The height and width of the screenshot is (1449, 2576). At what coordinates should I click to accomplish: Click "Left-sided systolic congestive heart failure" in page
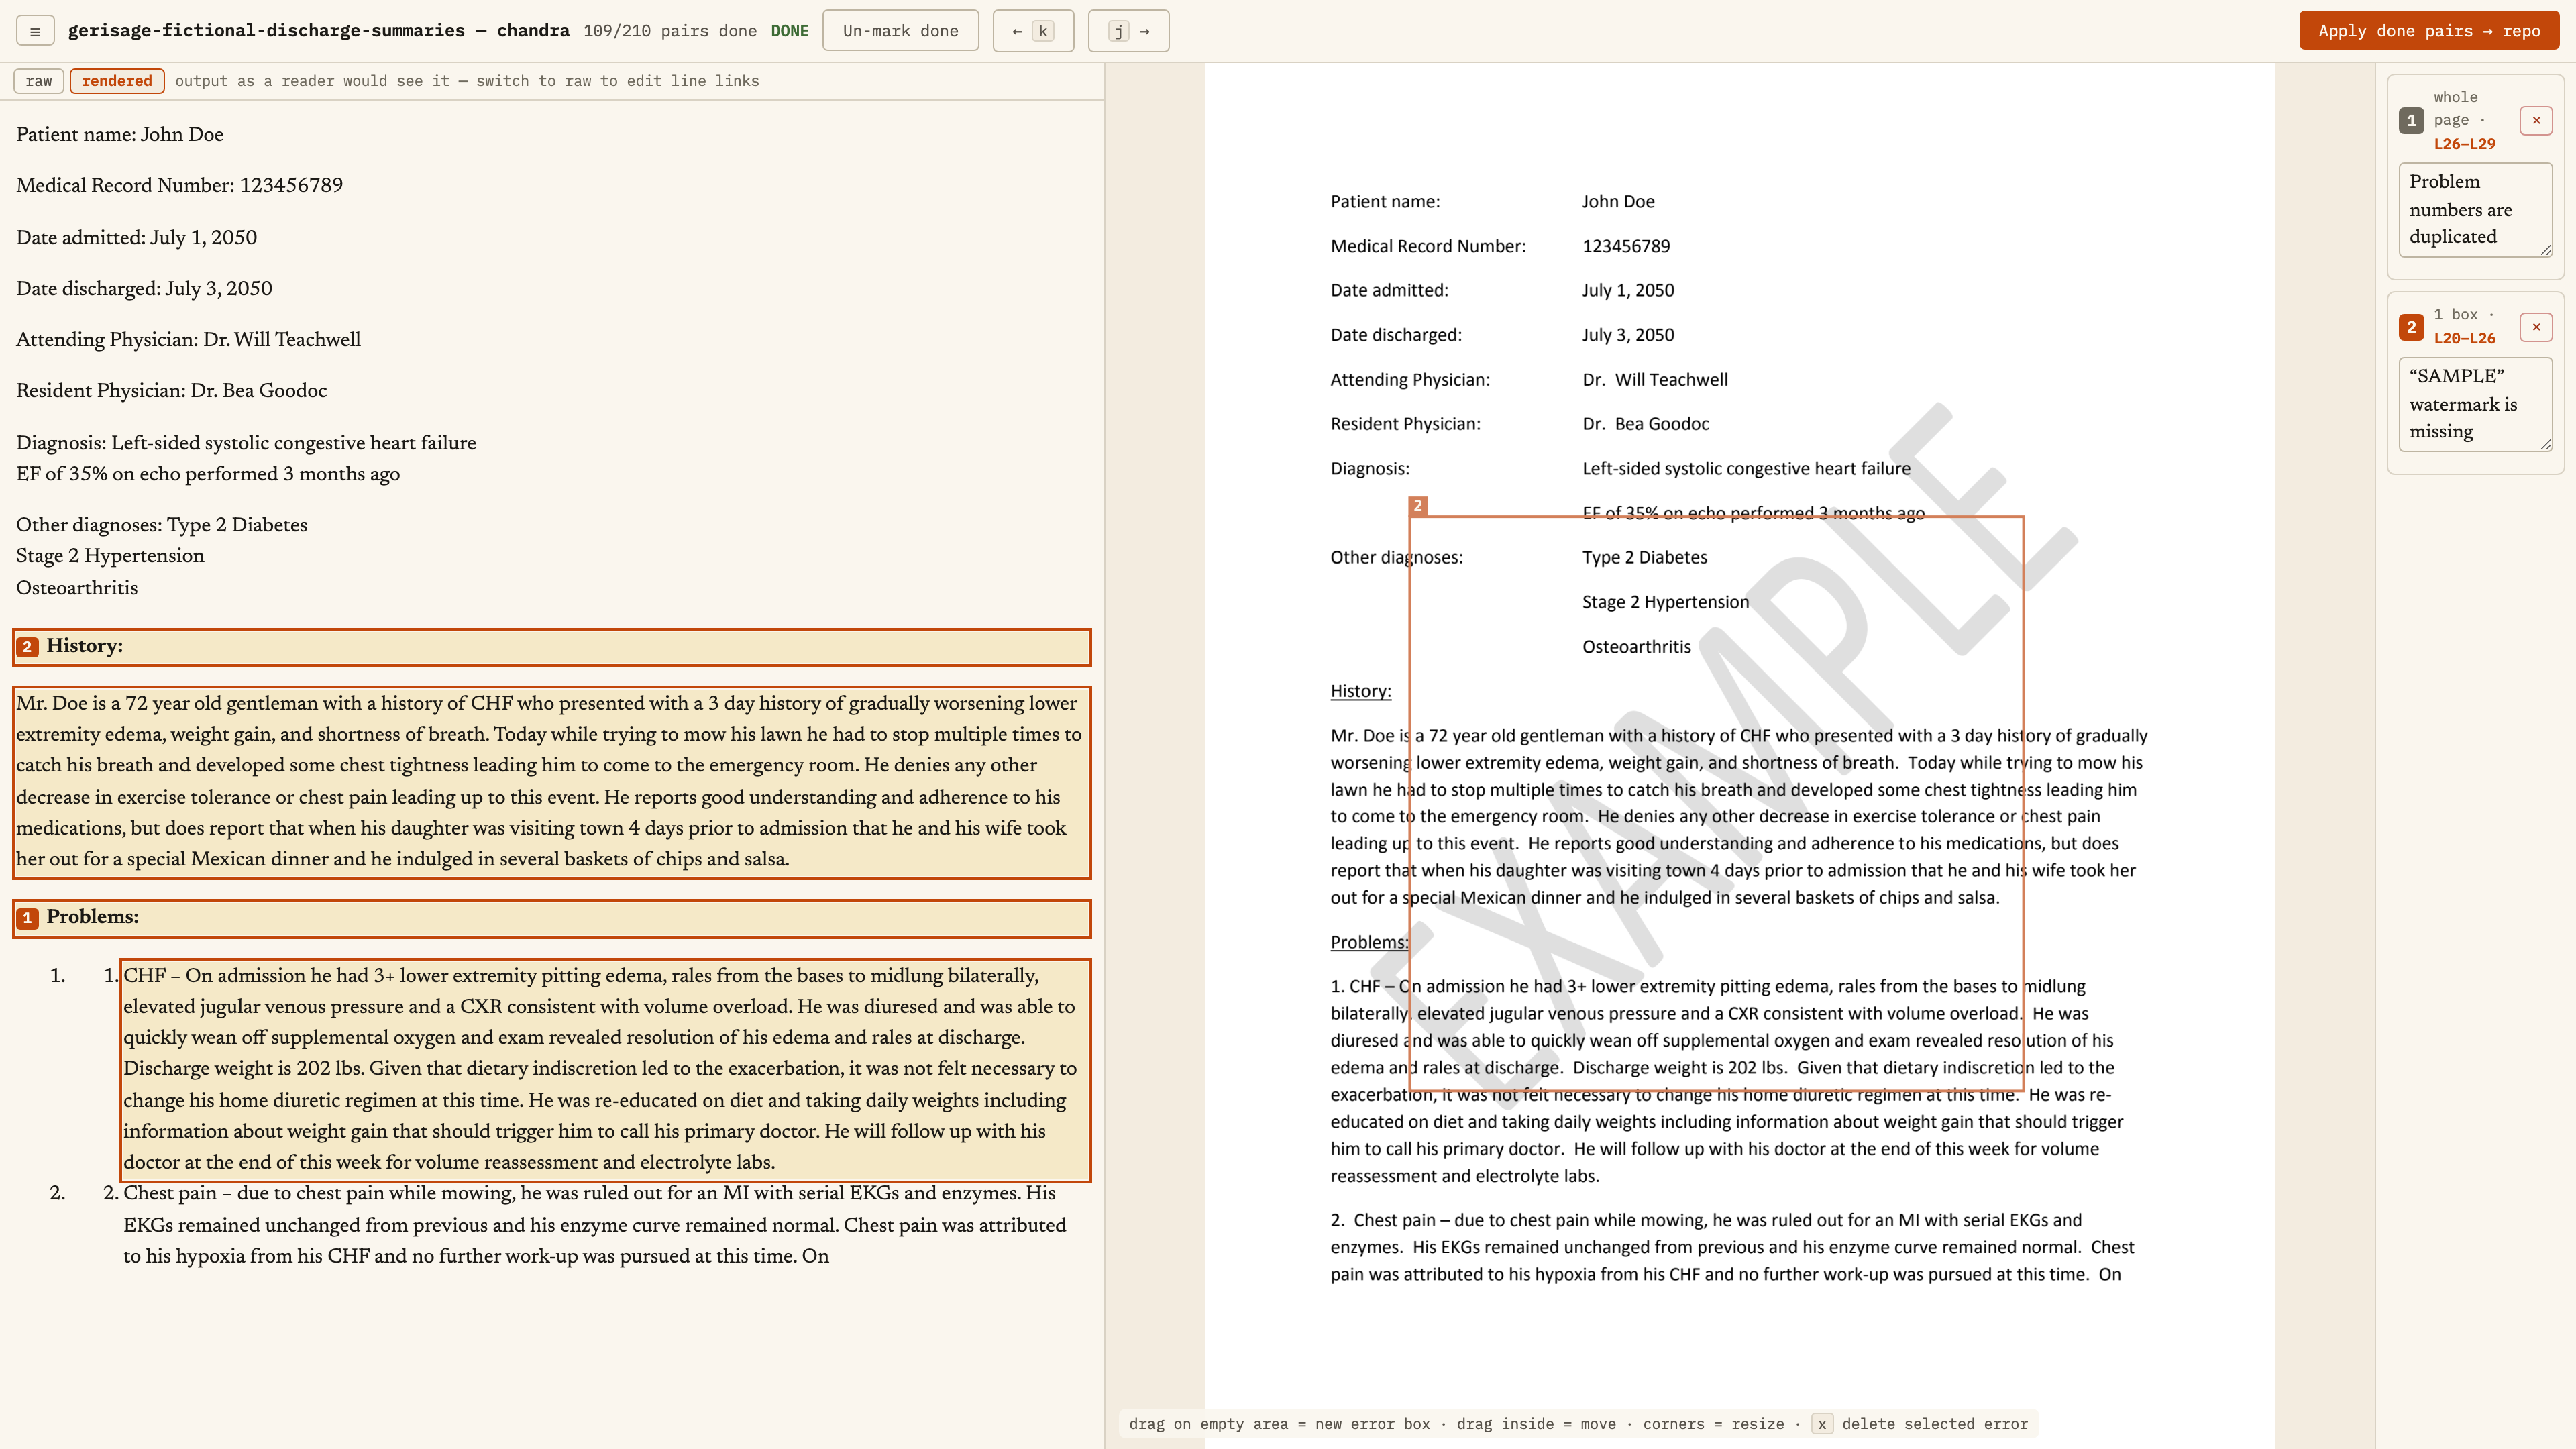(1746, 469)
